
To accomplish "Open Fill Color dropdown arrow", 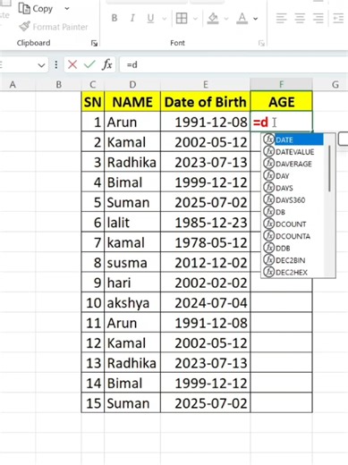I will [226, 19].
